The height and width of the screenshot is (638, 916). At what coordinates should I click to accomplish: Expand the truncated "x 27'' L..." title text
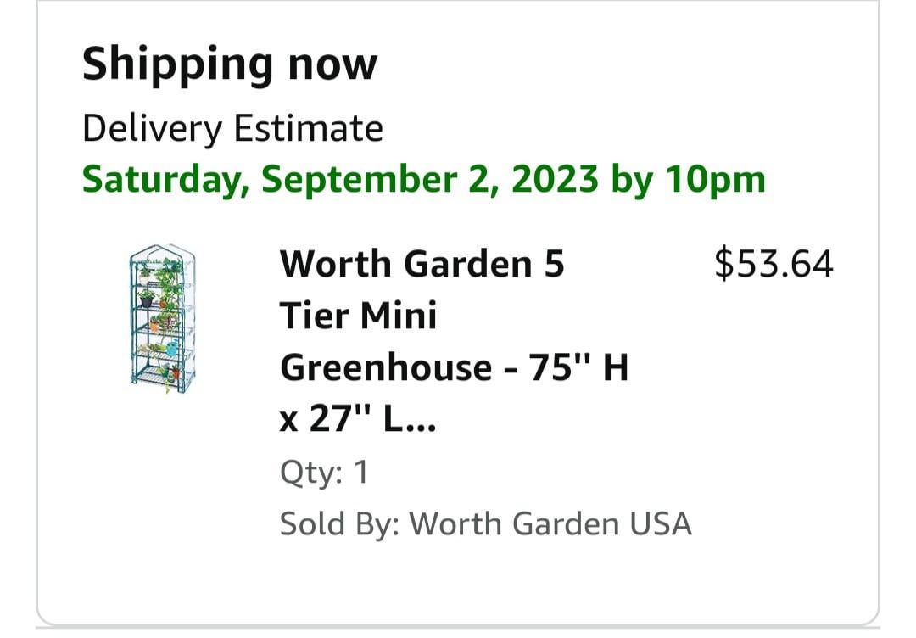357,419
